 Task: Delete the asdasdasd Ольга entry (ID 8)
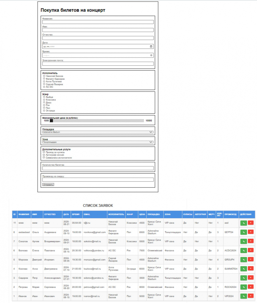click(x=251, y=232)
